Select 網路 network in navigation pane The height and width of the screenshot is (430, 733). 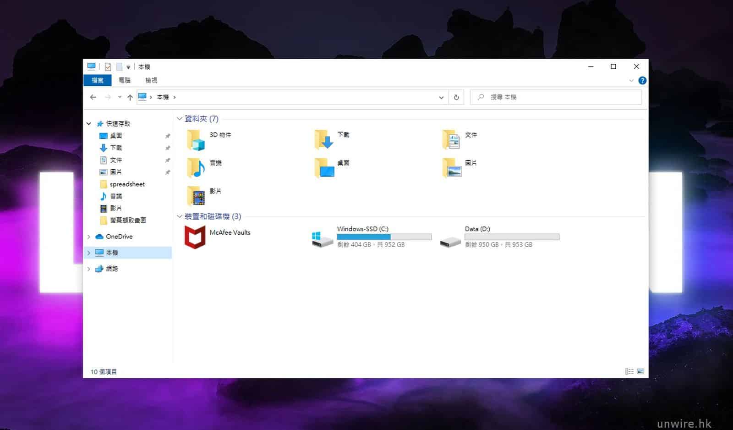(x=112, y=269)
